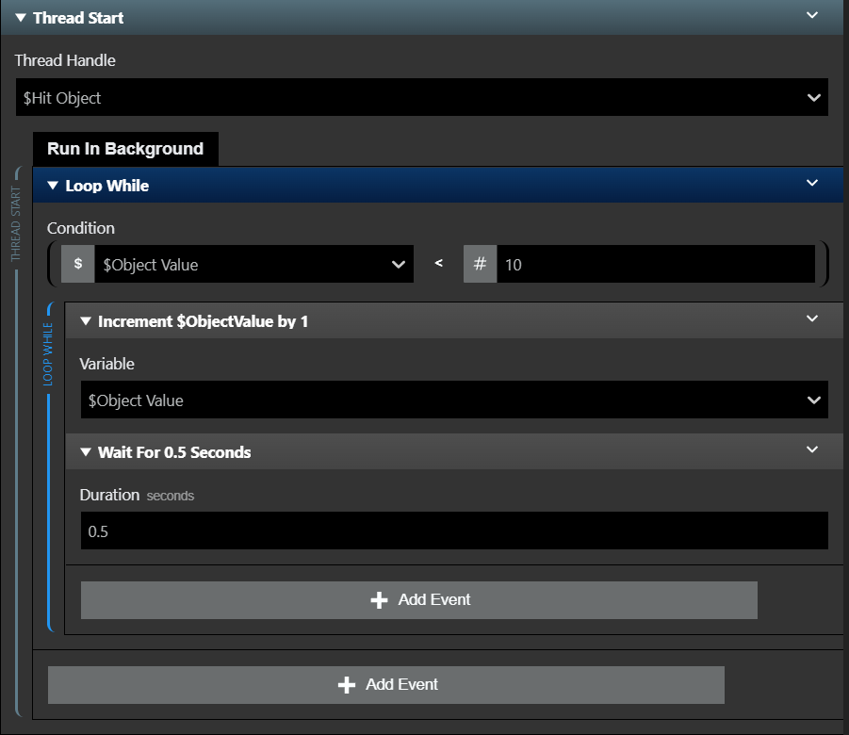Click the Condition label

(x=81, y=228)
